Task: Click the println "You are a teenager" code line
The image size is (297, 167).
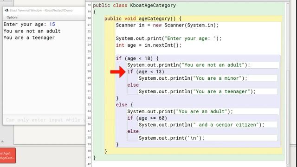Action: [x=197, y=91]
